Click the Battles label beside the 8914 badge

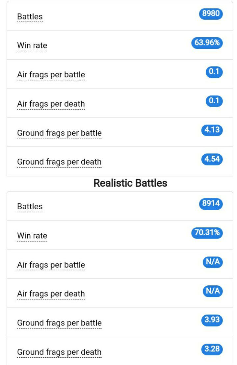[x=30, y=207]
